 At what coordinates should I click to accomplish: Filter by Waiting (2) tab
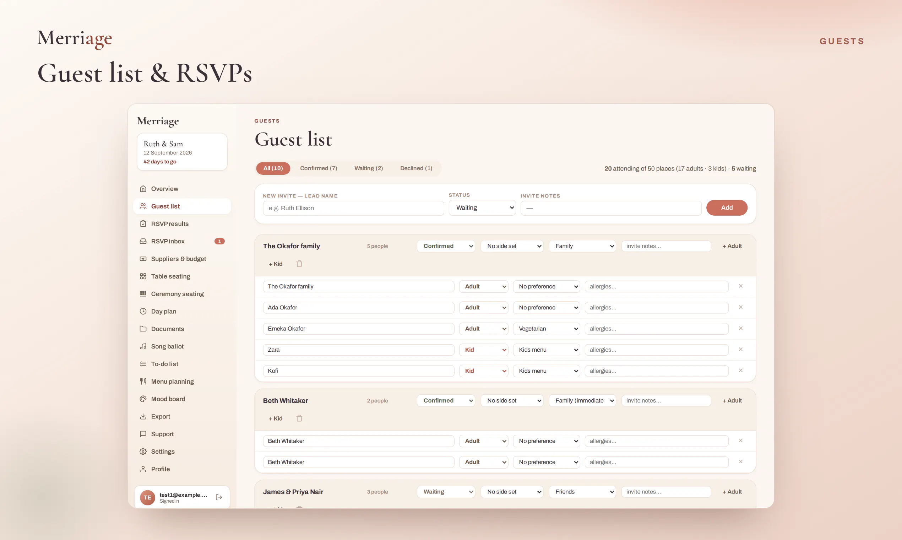point(369,168)
